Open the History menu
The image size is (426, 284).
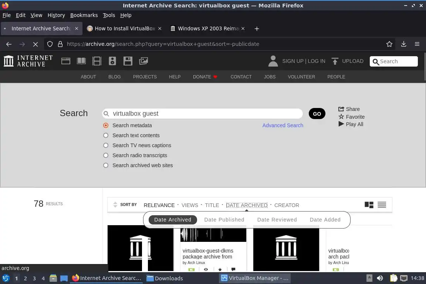tap(56, 15)
